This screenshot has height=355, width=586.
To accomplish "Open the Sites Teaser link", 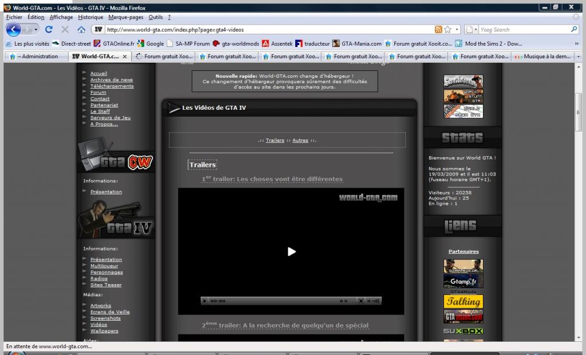I will tap(106, 285).
